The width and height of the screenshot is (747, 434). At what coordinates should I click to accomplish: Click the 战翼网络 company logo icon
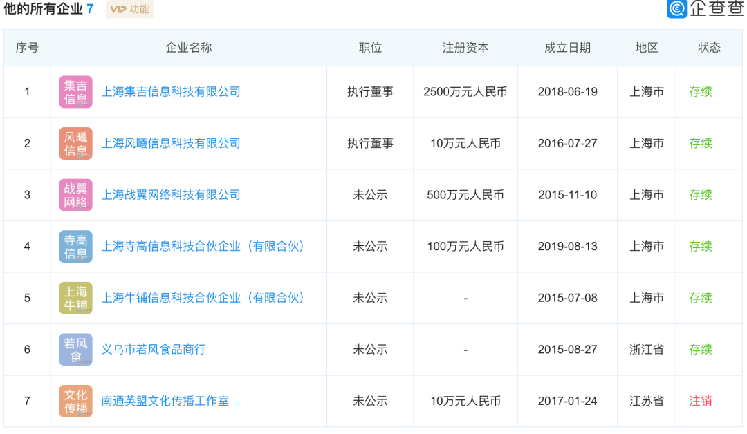click(x=76, y=195)
